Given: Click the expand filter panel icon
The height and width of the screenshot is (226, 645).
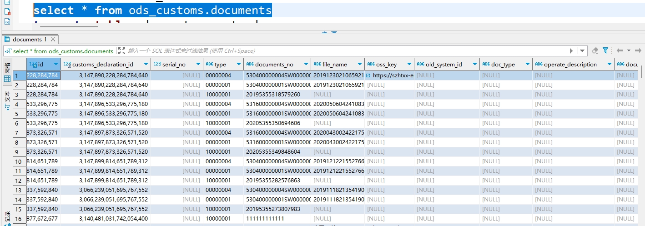Looking at the screenshot, I should (x=121, y=51).
